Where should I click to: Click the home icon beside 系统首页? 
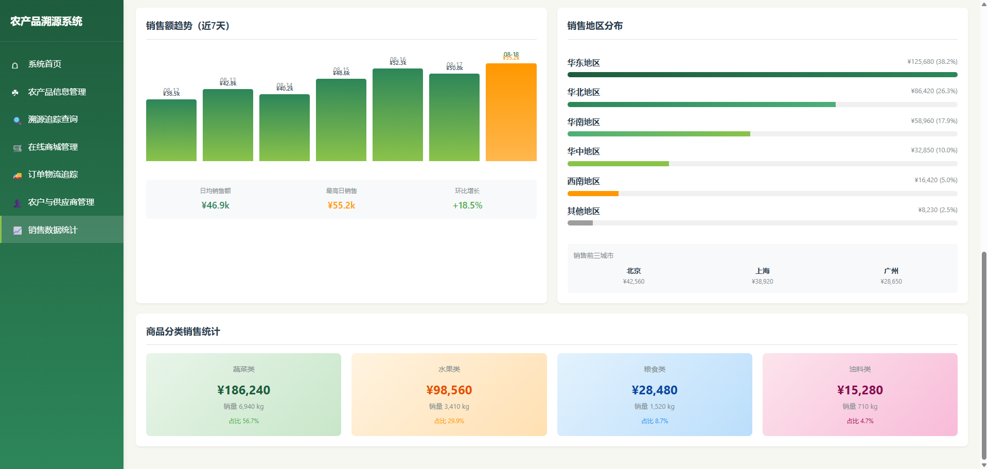(x=15, y=65)
